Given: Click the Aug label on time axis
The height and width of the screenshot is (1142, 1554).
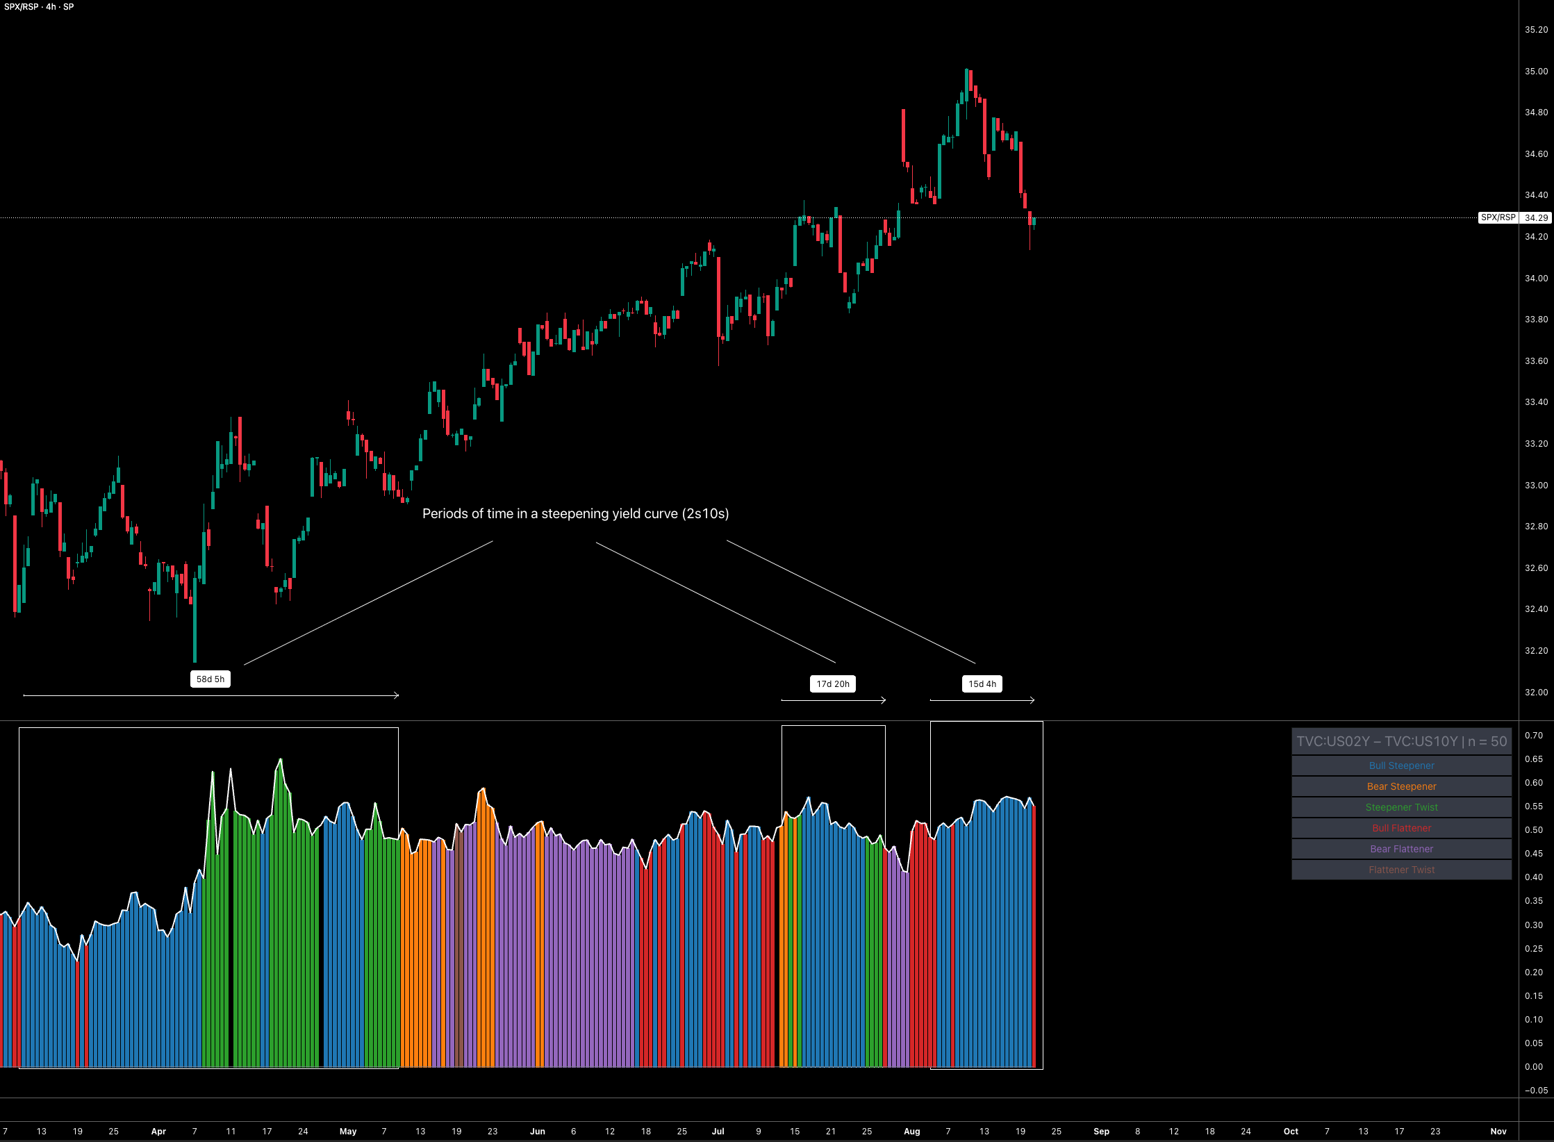Looking at the screenshot, I should (x=911, y=1132).
